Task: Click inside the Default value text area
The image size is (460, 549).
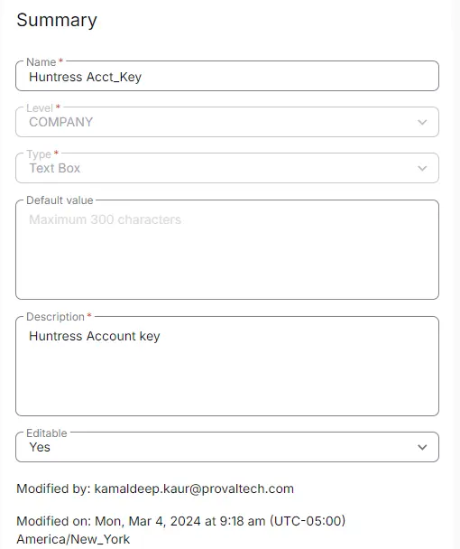Action: point(227,249)
